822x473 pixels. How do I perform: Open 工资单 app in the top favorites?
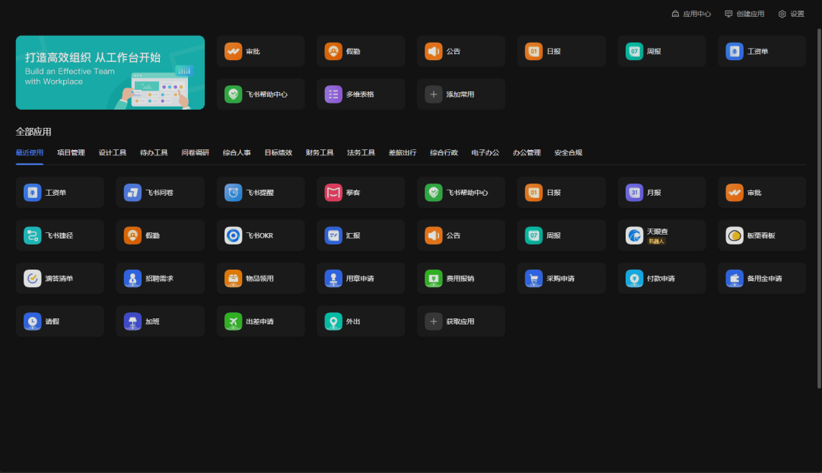[x=762, y=51]
